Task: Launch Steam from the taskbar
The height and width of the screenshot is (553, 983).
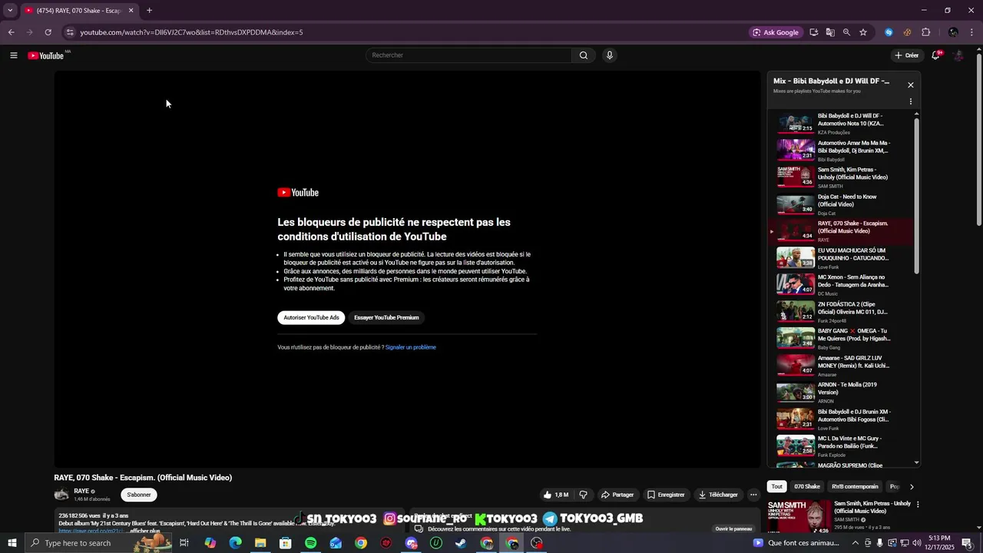Action: 461,543
